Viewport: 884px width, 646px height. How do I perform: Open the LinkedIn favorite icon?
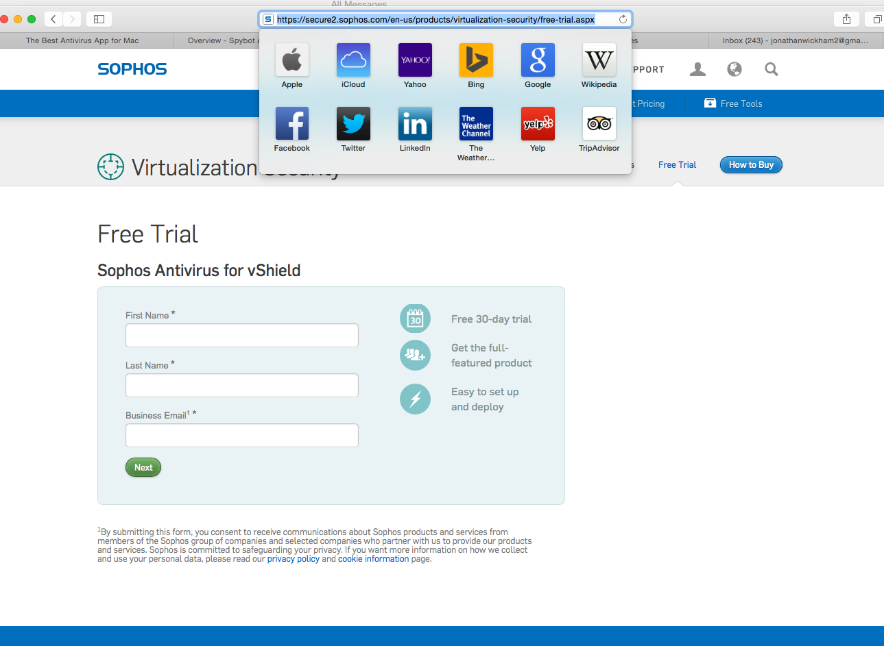point(415,123)
